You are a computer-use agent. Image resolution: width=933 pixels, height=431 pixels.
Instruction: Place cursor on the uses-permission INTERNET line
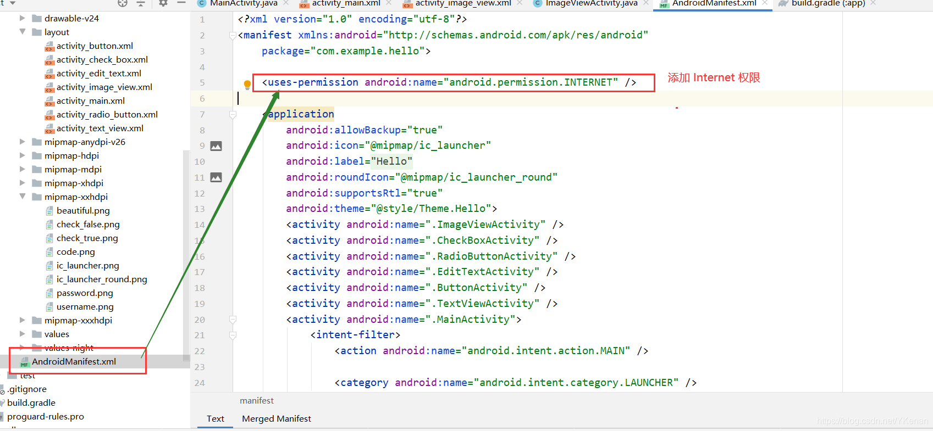pos(449,82)
